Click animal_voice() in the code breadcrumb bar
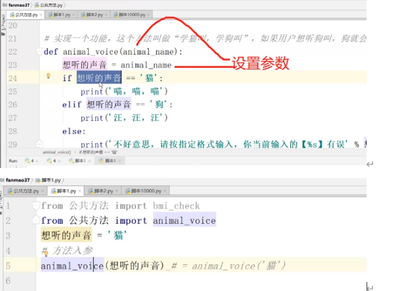Image resolution: width=399 pixels, height=291 pixels. [57, 152]
